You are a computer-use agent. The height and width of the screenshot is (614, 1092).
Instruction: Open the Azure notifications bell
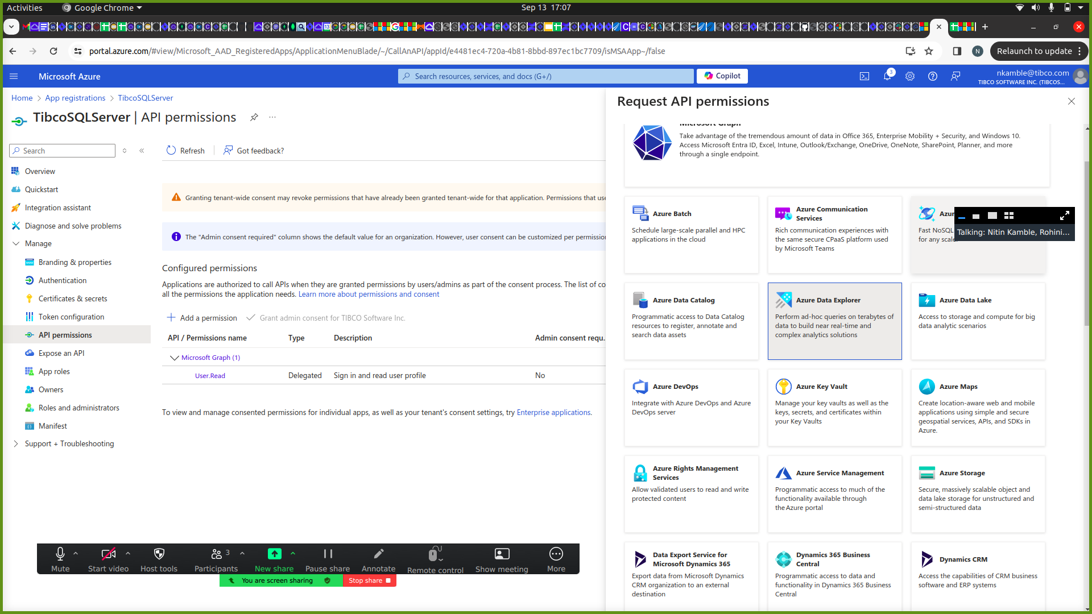[887, 76]
